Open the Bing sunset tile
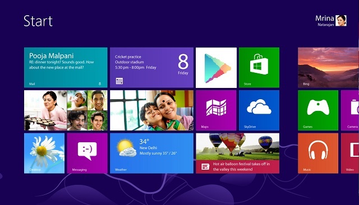The image size is (359, 205). 328,67
